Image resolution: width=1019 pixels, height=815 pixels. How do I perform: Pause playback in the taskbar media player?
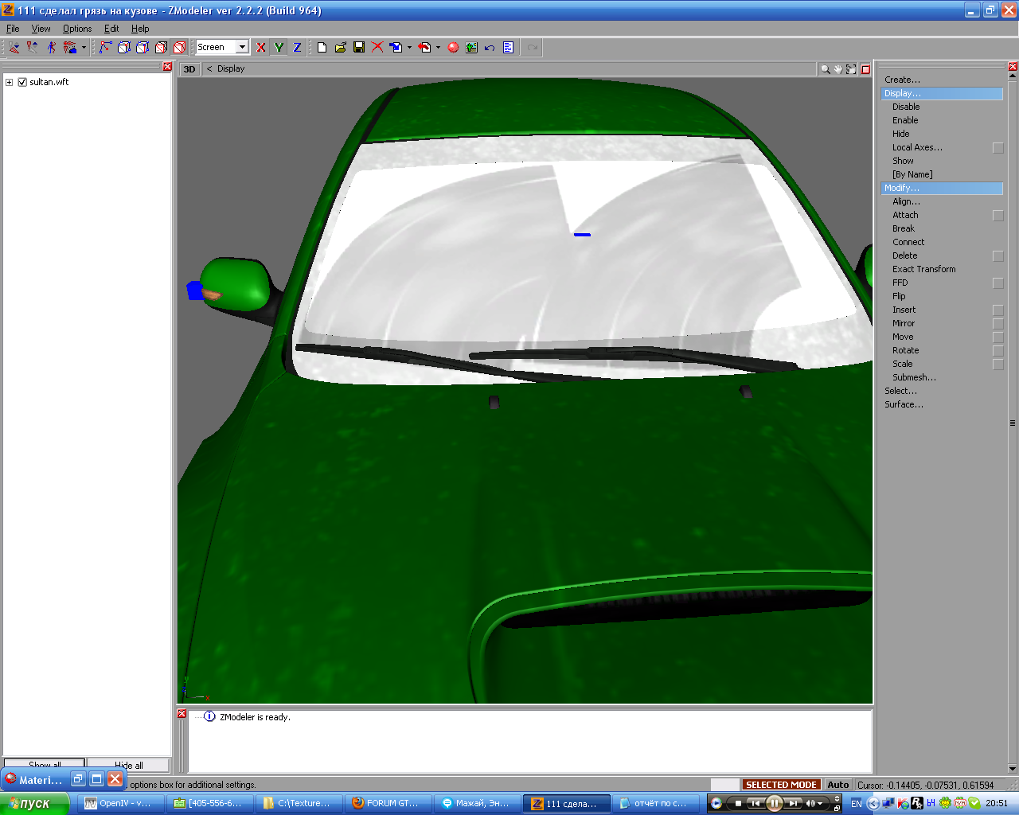tap(773, 803)
